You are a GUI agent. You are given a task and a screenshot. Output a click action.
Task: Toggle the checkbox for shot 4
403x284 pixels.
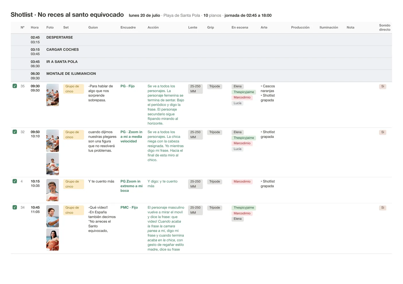tap(15, 181)
